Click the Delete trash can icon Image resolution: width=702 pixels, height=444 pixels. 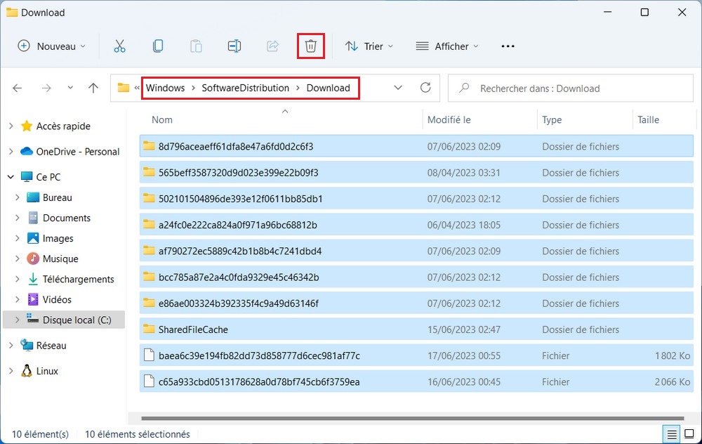(311, 46)
